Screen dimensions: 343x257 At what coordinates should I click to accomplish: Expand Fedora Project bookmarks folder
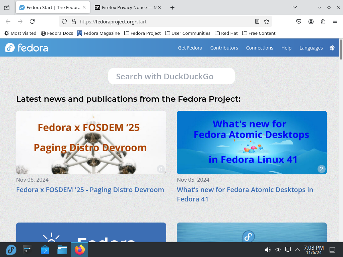[142, 33]
